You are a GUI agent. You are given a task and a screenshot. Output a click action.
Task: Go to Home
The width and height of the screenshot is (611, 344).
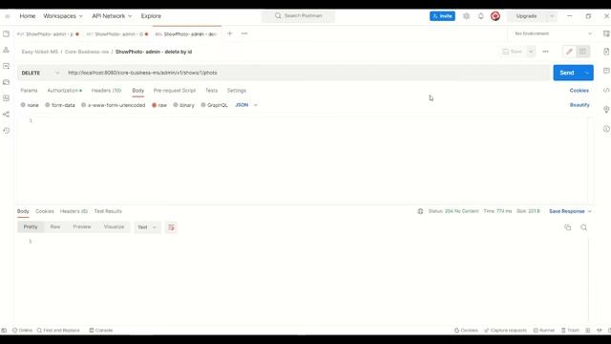(x=28, y=16)
